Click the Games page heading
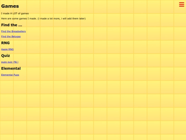The height and width of the screenshot is (140, 186). (x=10, y=6)
